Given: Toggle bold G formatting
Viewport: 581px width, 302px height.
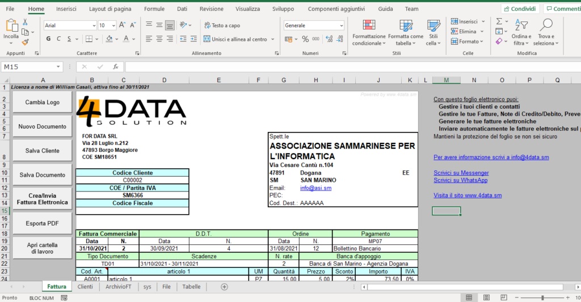Looking at the screenshot, I should coord(48,39).
